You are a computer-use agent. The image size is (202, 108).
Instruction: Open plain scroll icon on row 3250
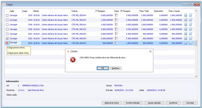[x=190, y=29]
